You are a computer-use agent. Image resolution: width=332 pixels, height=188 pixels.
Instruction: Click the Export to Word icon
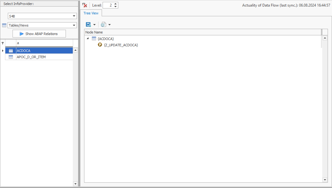[88, 24]
